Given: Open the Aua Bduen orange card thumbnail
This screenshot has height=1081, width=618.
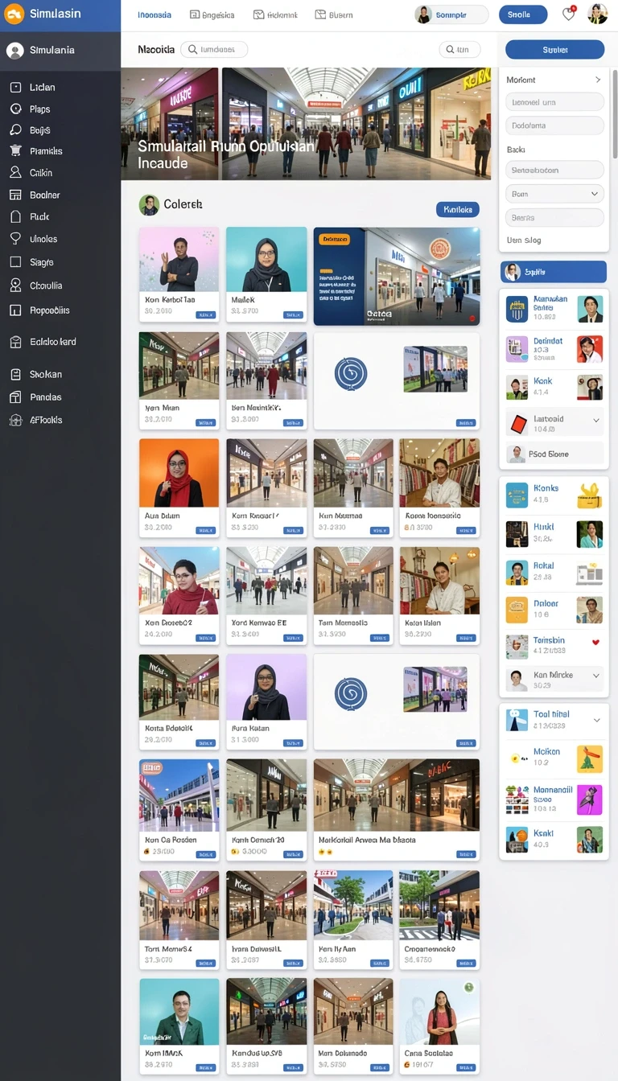Looking at the screenshot, I should coord(179,472).
